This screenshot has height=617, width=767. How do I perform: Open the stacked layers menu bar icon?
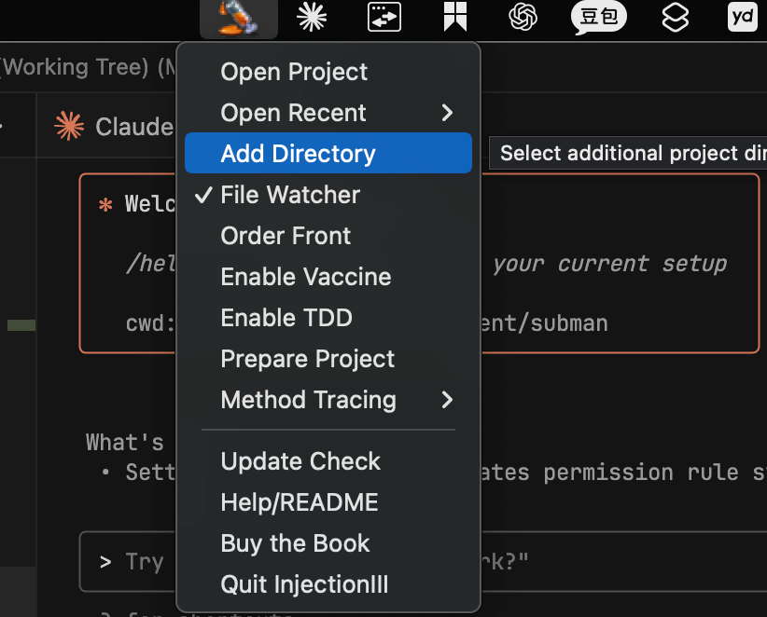point(675,17)
